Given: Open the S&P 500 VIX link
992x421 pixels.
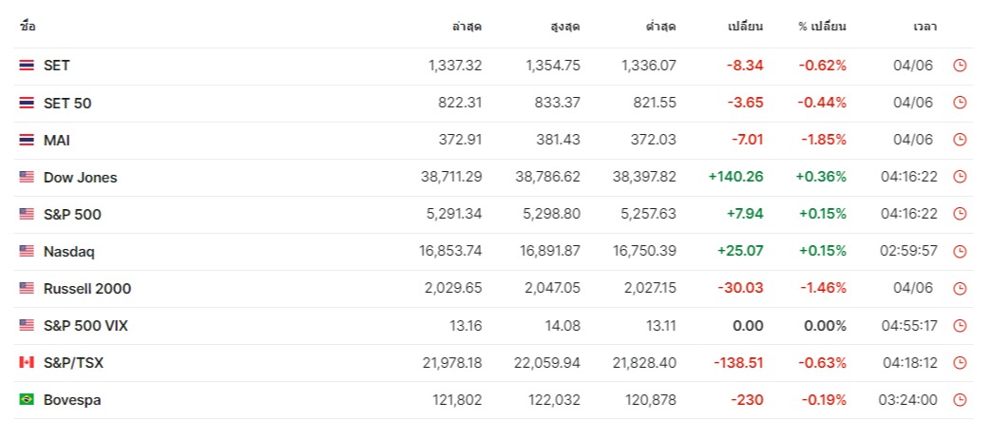Looking at the screenshot, I should tap(86, 326).
